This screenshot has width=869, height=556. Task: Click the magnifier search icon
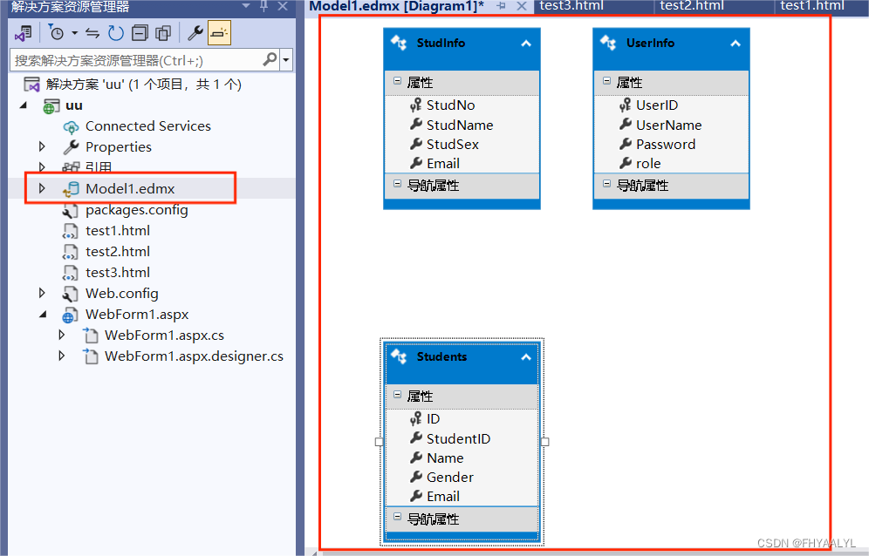pos(270,59)
